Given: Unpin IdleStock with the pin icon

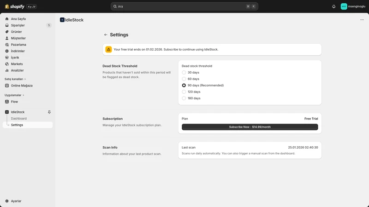Looking at the screenshot, I should click(x=49, y=112).
